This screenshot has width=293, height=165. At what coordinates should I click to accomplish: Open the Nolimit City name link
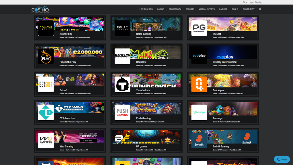66,34
